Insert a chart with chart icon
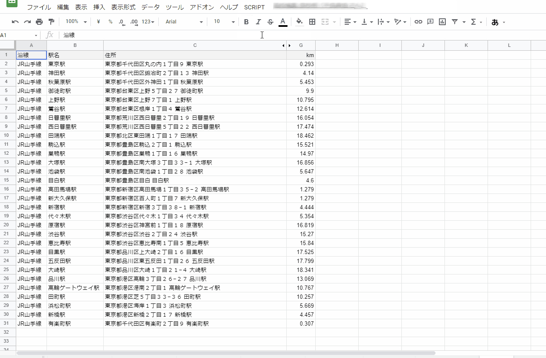 click(x=442, y=22)
